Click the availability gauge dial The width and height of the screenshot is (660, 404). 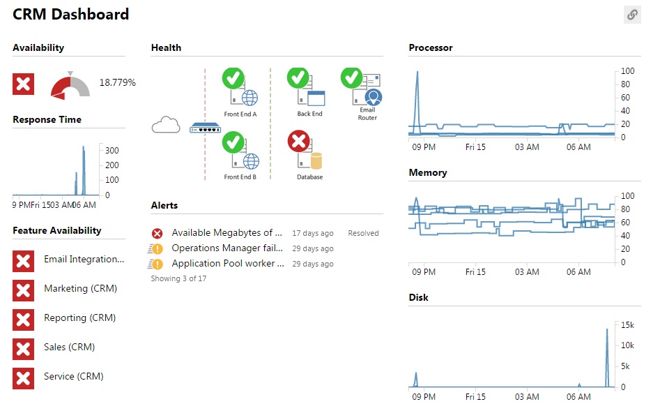pyautogui.click(x=70, y=87)
